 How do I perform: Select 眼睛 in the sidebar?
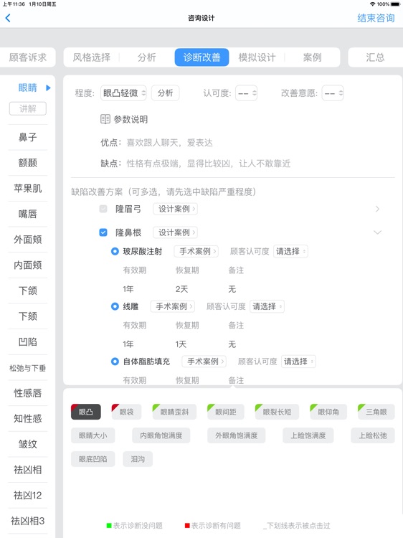coord(27,88)
